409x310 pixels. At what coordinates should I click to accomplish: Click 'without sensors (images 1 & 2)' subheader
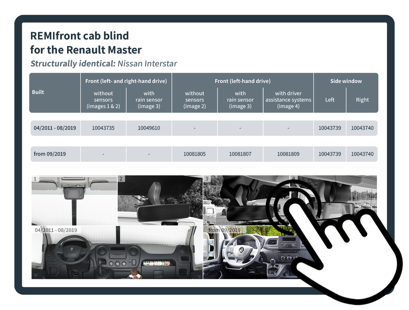pos(103,100)
